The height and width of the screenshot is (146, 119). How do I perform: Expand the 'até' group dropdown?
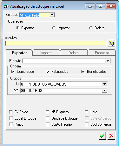point(104,90)
